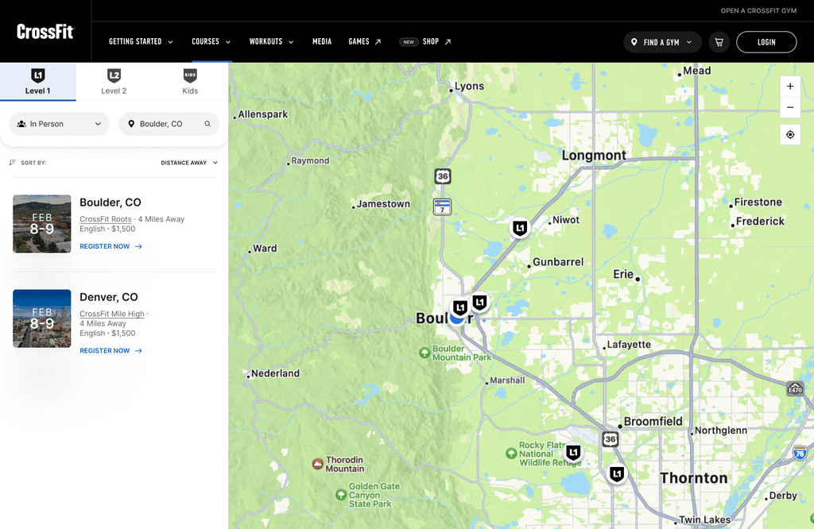Screen dimensions: 814x529
Task: Click the right L1 marker over Boulder
Action: pos(479,302)
